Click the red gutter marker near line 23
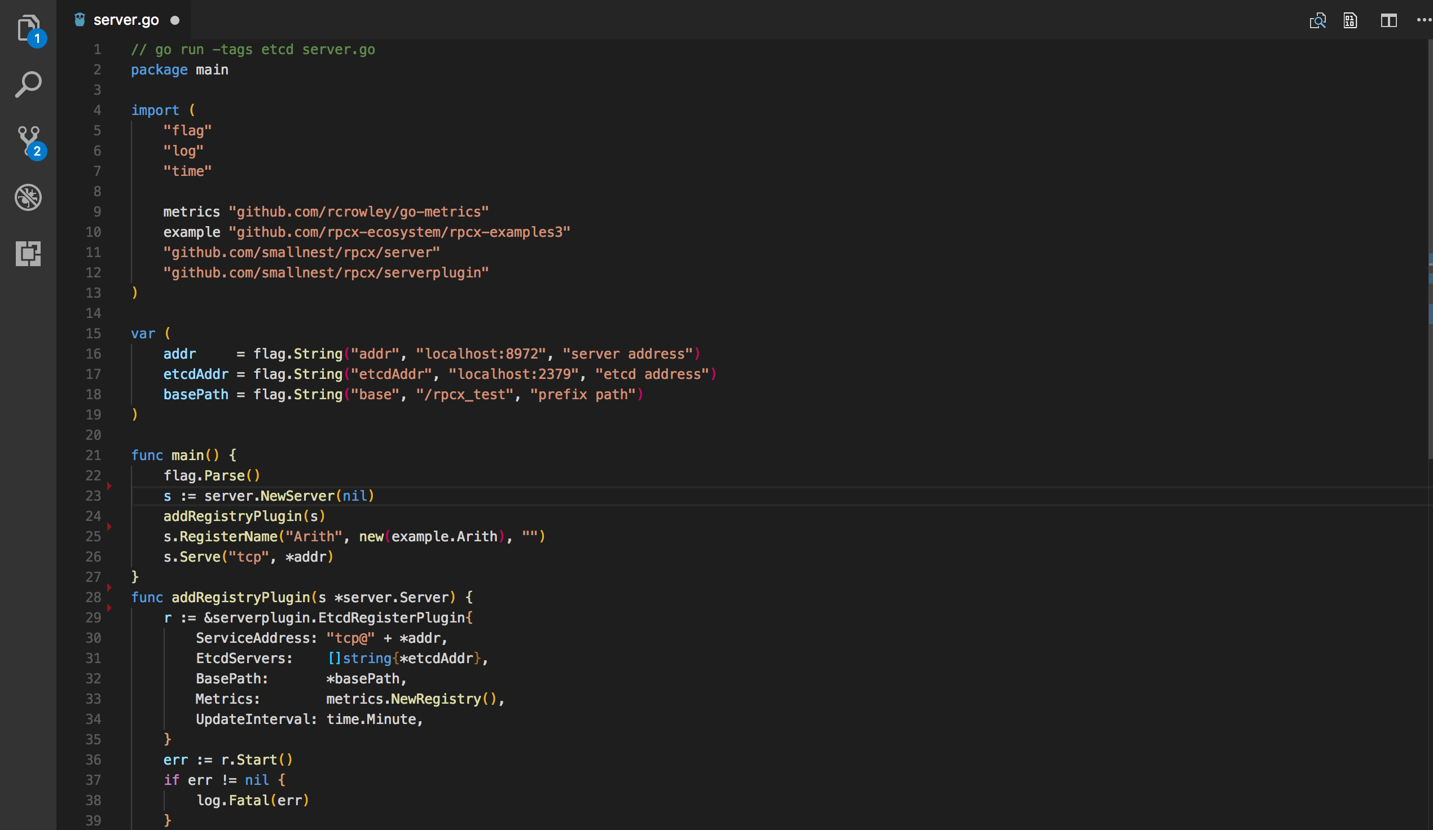This screenshot has height=830, width=1433. click(109, 486)
